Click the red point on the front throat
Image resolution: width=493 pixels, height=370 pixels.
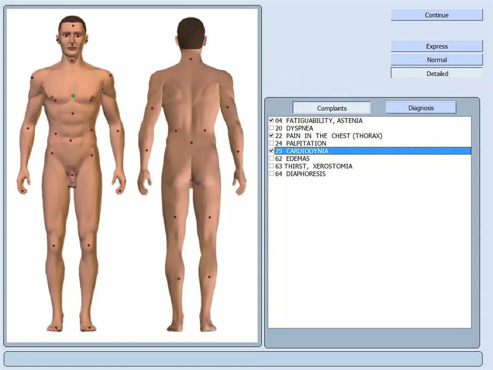72,61
